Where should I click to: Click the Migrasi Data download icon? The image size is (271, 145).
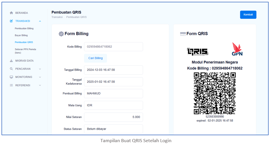coord(11,61)
